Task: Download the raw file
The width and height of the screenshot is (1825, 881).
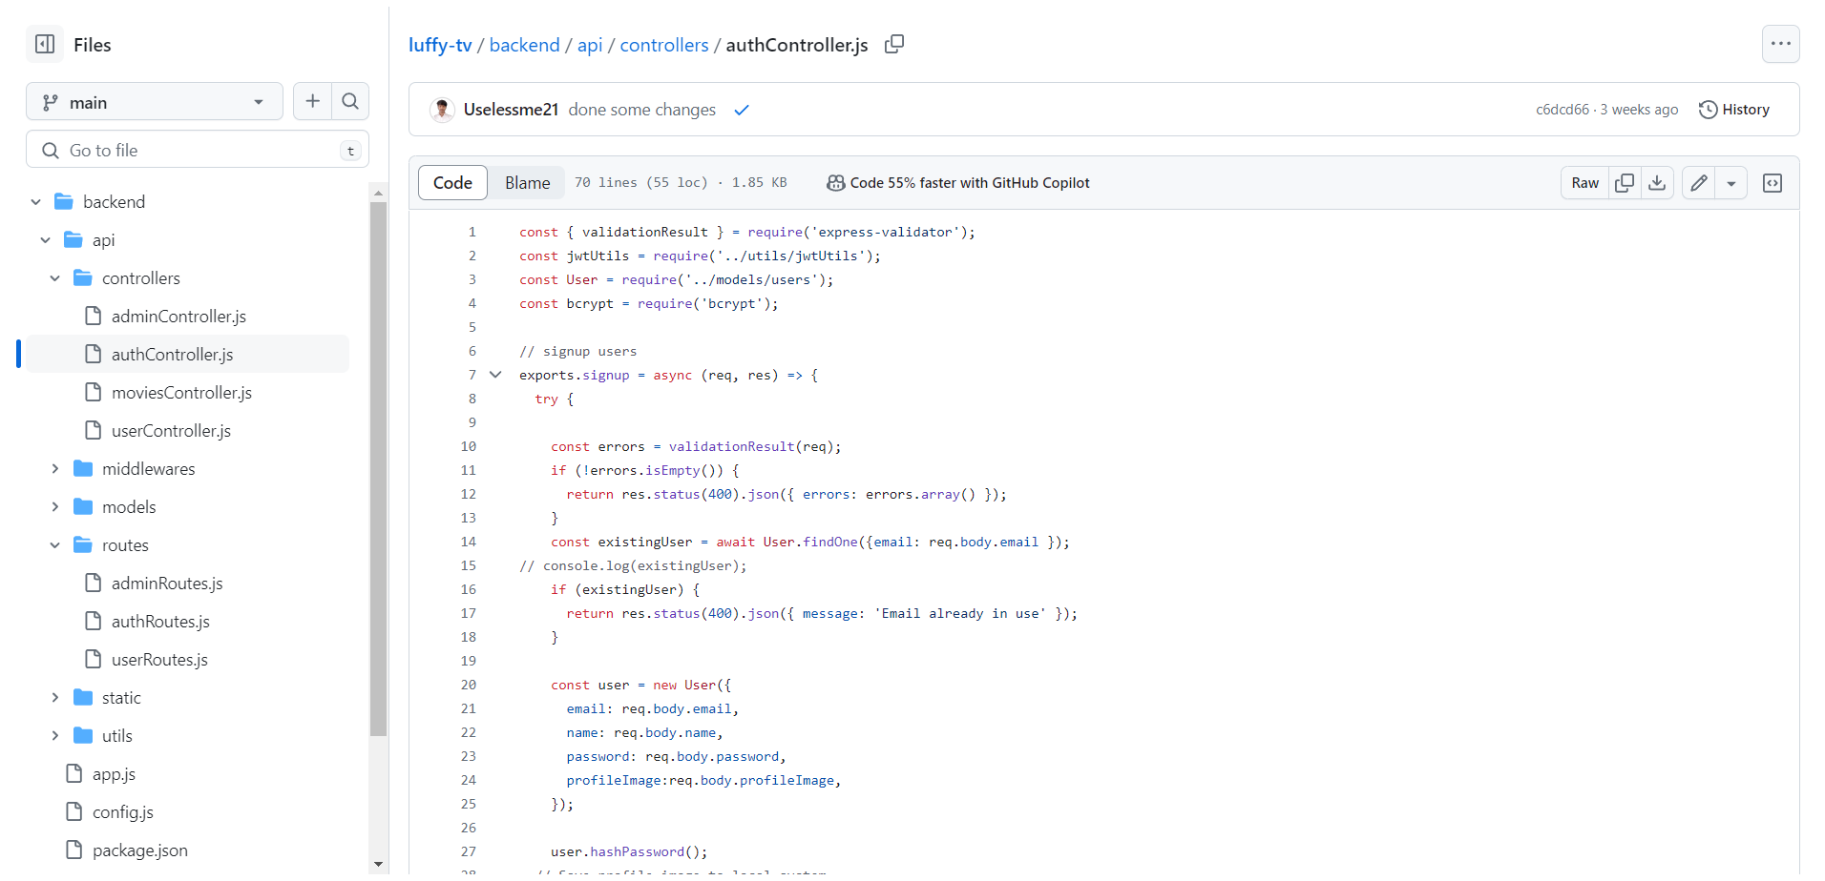Action: (1657, 183)
